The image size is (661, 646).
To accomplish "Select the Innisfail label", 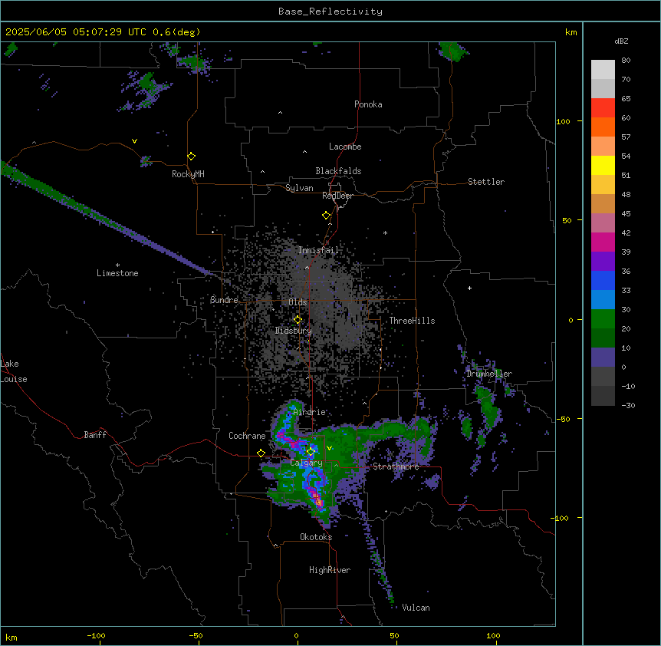I will tap(318, 250).
